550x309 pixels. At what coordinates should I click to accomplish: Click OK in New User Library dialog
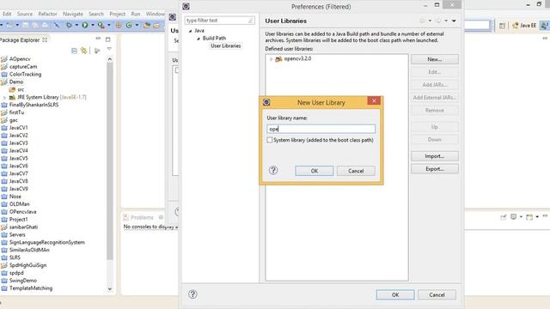[x=315, y=171]
